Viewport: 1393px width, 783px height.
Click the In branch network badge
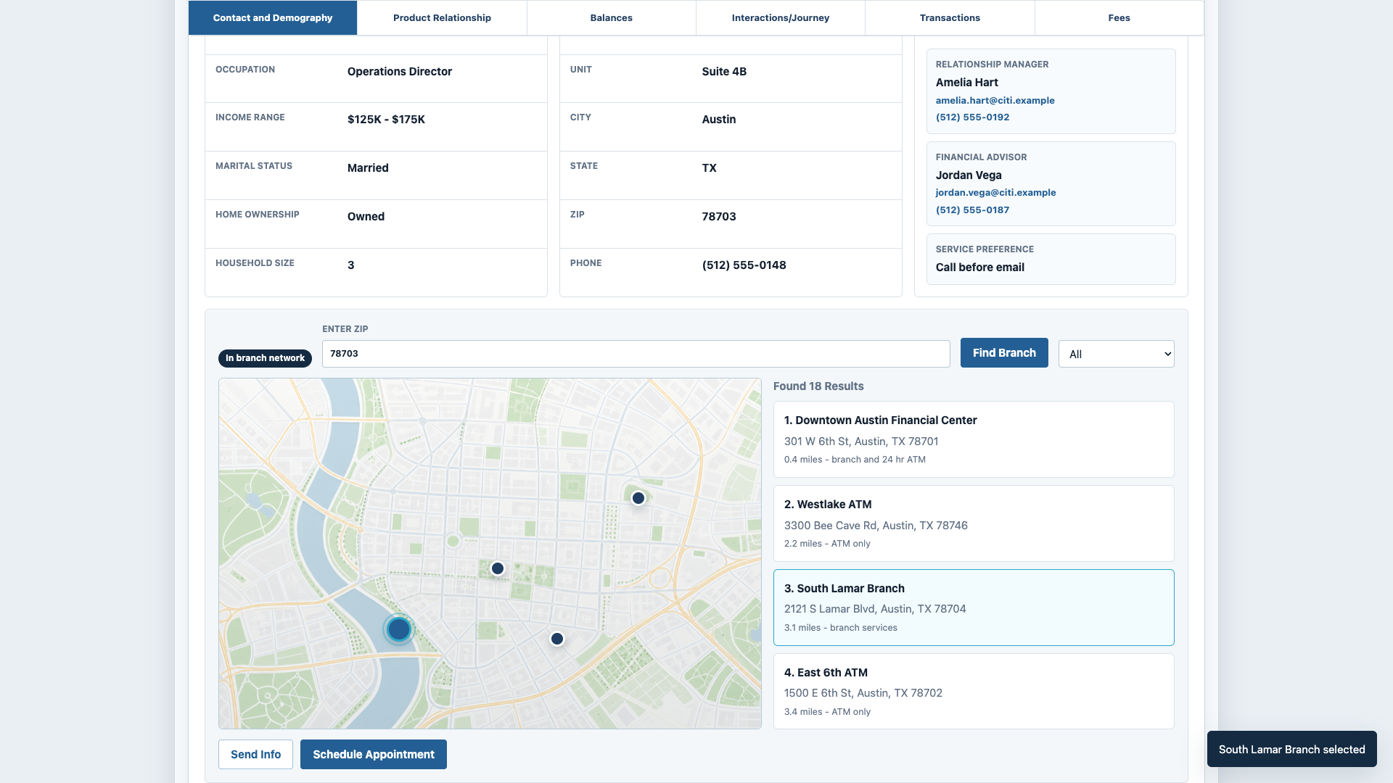click(265, 358)
